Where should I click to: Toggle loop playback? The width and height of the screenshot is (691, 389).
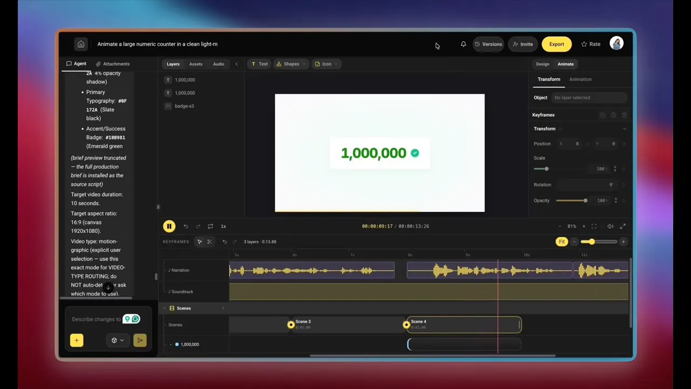point(210,226)
